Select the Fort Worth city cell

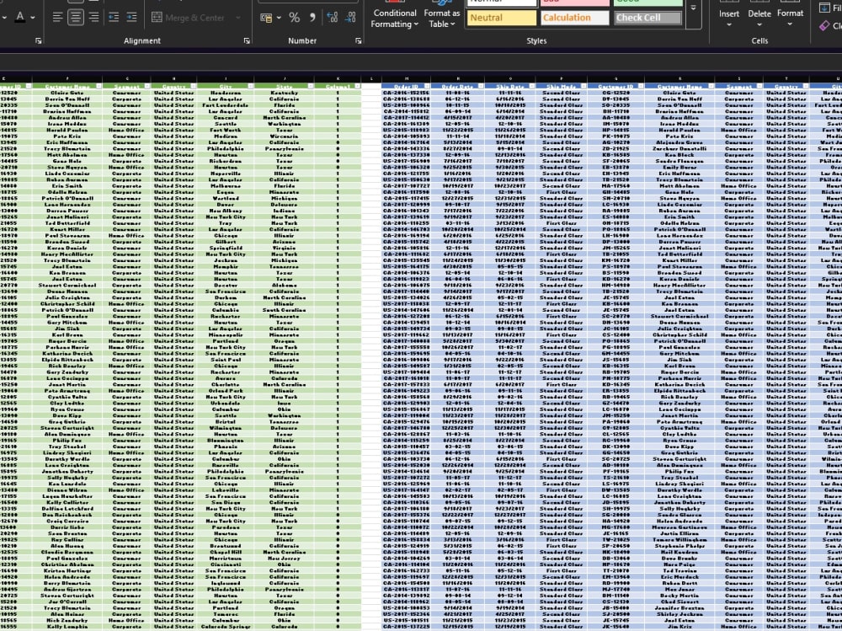(x=226, y=130)
